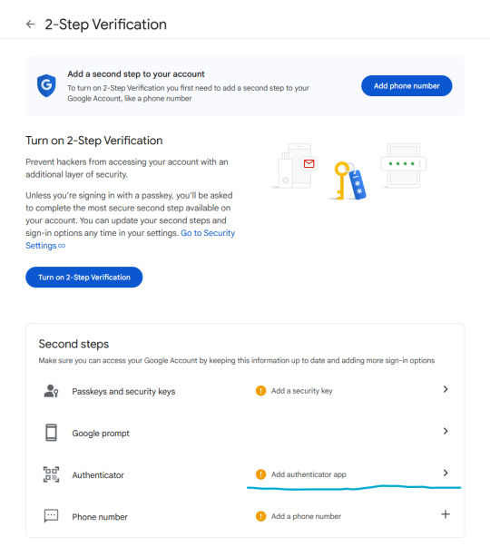
Task: Select the Add authenticator app text
Action: (x=309, y=474)
